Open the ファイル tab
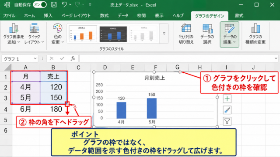 point(9,16)
